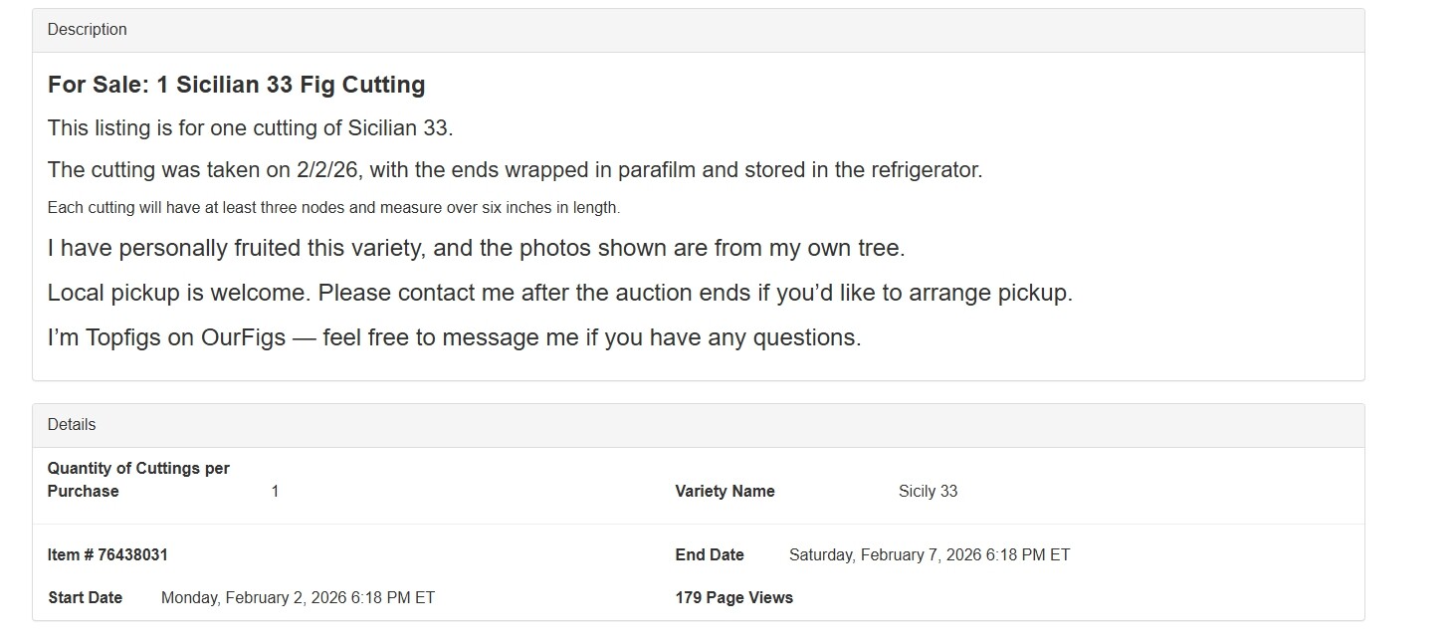Viewport: 1455px width, 644px height.
Task: Click the Description panel header
Action: click(x=88, y=30)
